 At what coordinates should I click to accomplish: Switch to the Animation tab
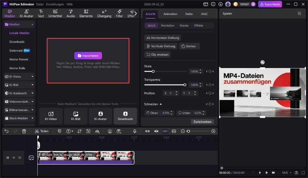pos(170,14)
